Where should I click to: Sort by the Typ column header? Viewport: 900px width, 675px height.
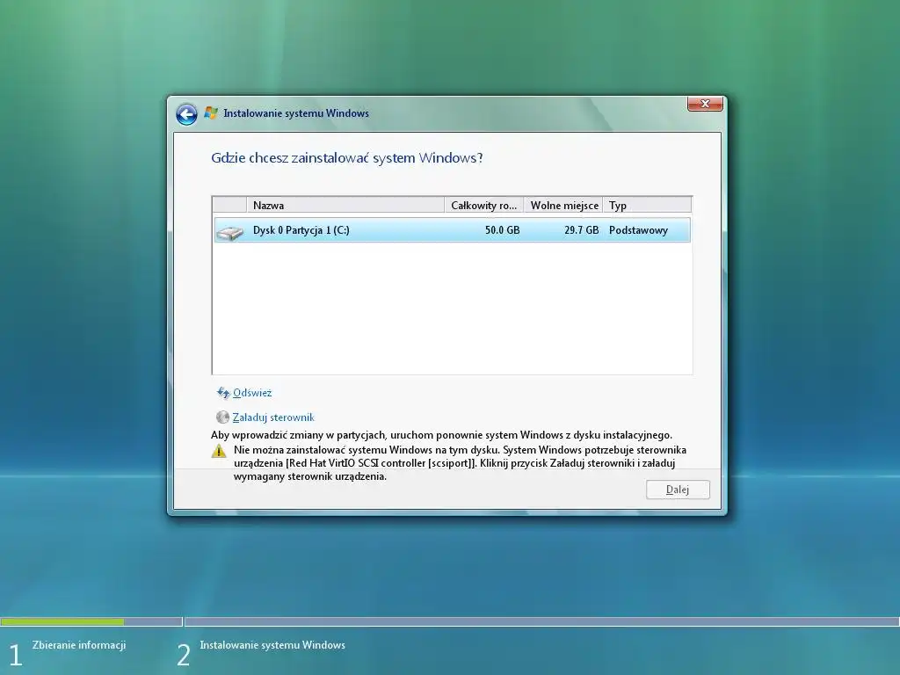click(647, 205)
